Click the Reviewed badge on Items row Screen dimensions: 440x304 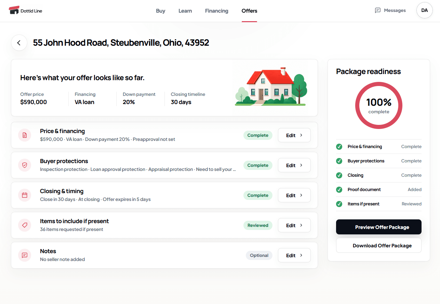click(258, 225)
